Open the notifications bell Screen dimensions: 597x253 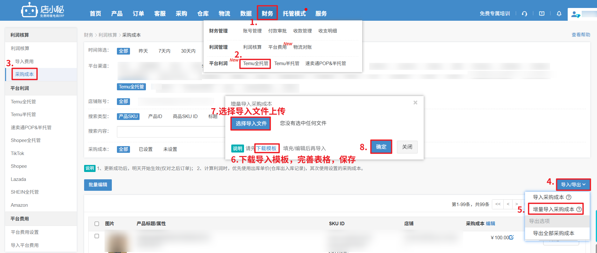(x=559, y=14)
